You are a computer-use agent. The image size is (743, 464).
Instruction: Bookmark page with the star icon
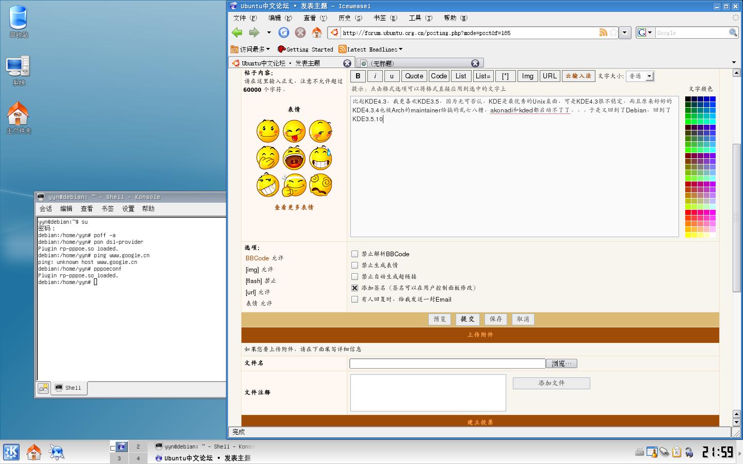(x=613, y=32)
